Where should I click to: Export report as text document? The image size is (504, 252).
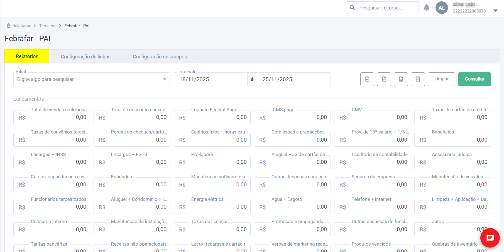tap(384, 79)
